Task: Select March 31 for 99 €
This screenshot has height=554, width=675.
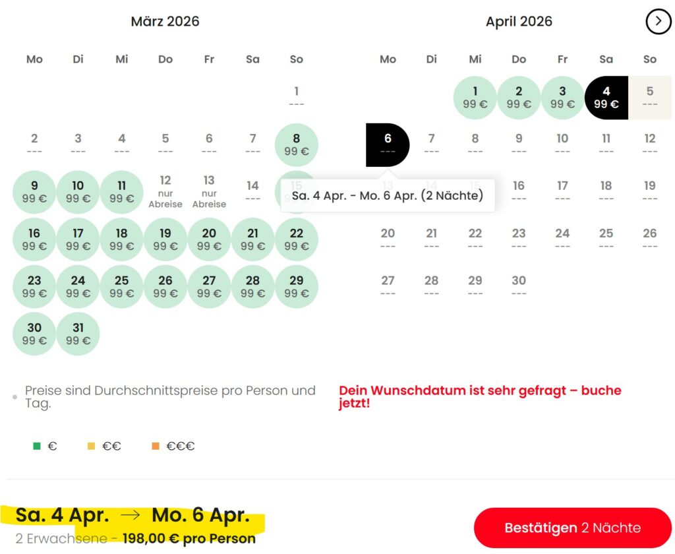Action: pos(78,334)
